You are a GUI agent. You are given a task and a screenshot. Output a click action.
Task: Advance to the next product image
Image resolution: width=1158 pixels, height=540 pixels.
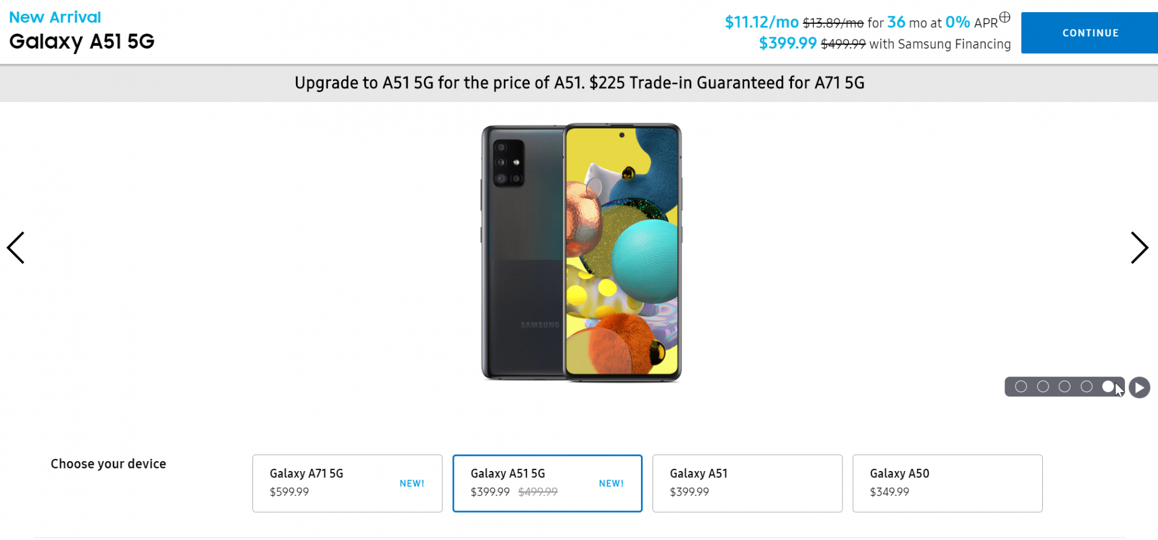coord(1139,248)
